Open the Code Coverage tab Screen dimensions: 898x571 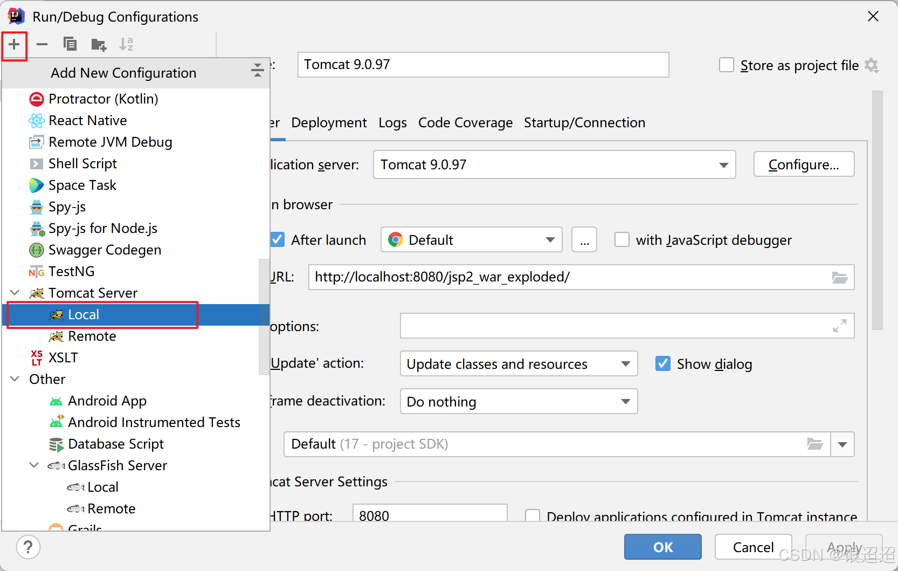pos(465,123)
